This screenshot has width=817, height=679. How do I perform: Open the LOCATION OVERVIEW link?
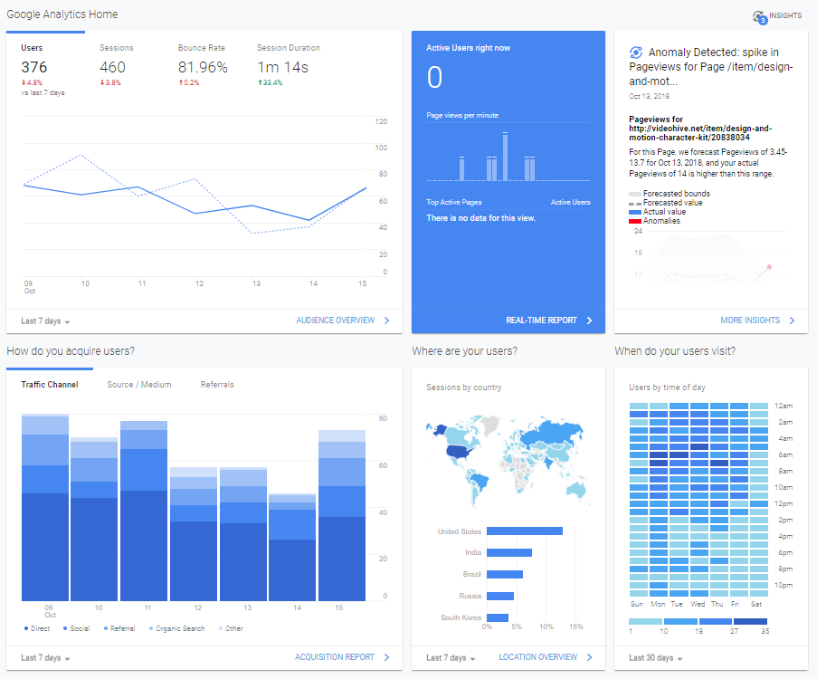click(x=537, y=657)
